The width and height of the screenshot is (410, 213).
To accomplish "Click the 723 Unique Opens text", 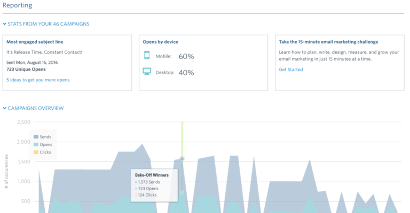I will [x=26, y=69].
